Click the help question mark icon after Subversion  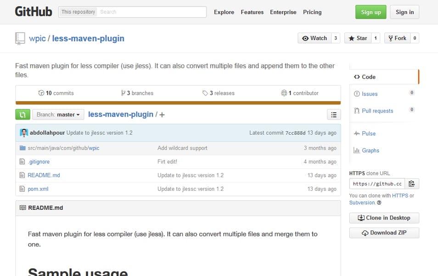coord(379,203)
